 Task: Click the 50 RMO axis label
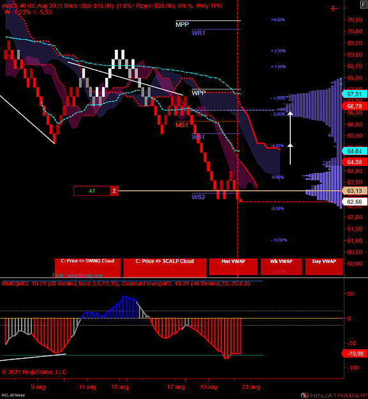click(351, 294)
